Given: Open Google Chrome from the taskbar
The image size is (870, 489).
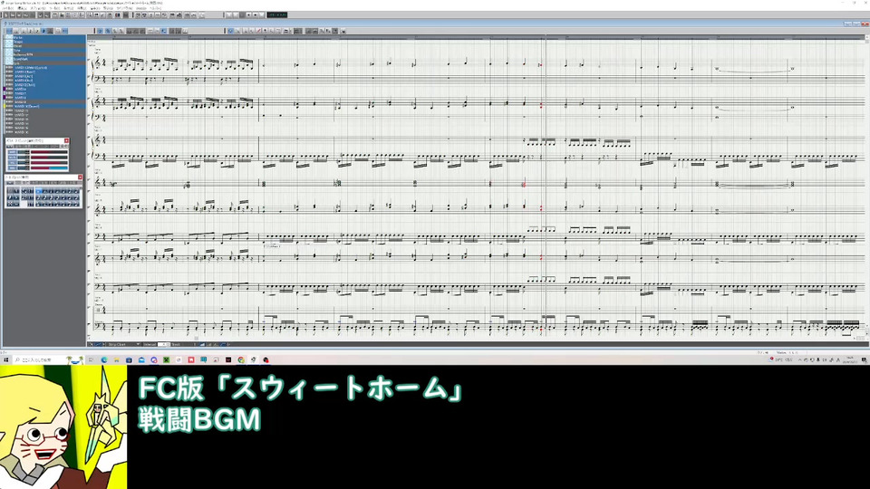Looking at the screenshot, I should tap(241, 360).
